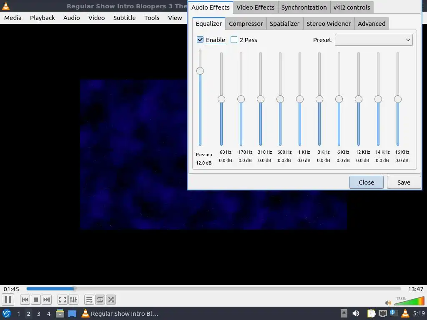
Task: Switch to virtual desktop 1
Action: pos(18,313)
